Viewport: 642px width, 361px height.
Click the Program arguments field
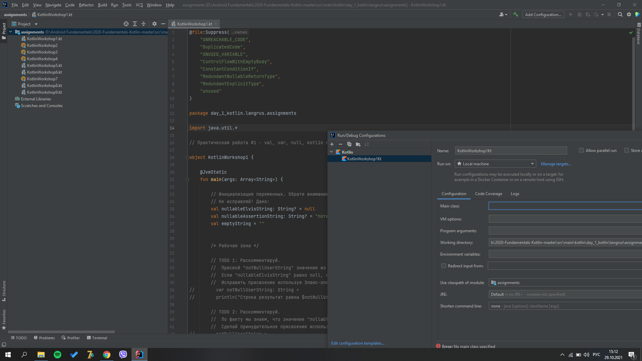tap(565, 231)
